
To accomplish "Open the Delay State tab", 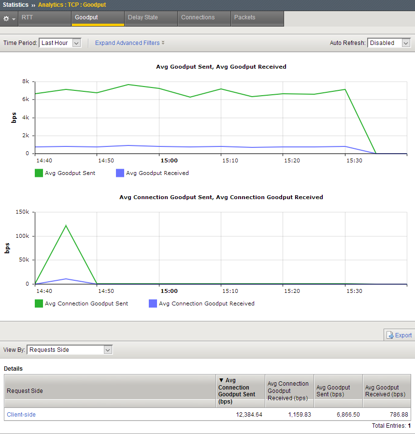I will 151,17.
